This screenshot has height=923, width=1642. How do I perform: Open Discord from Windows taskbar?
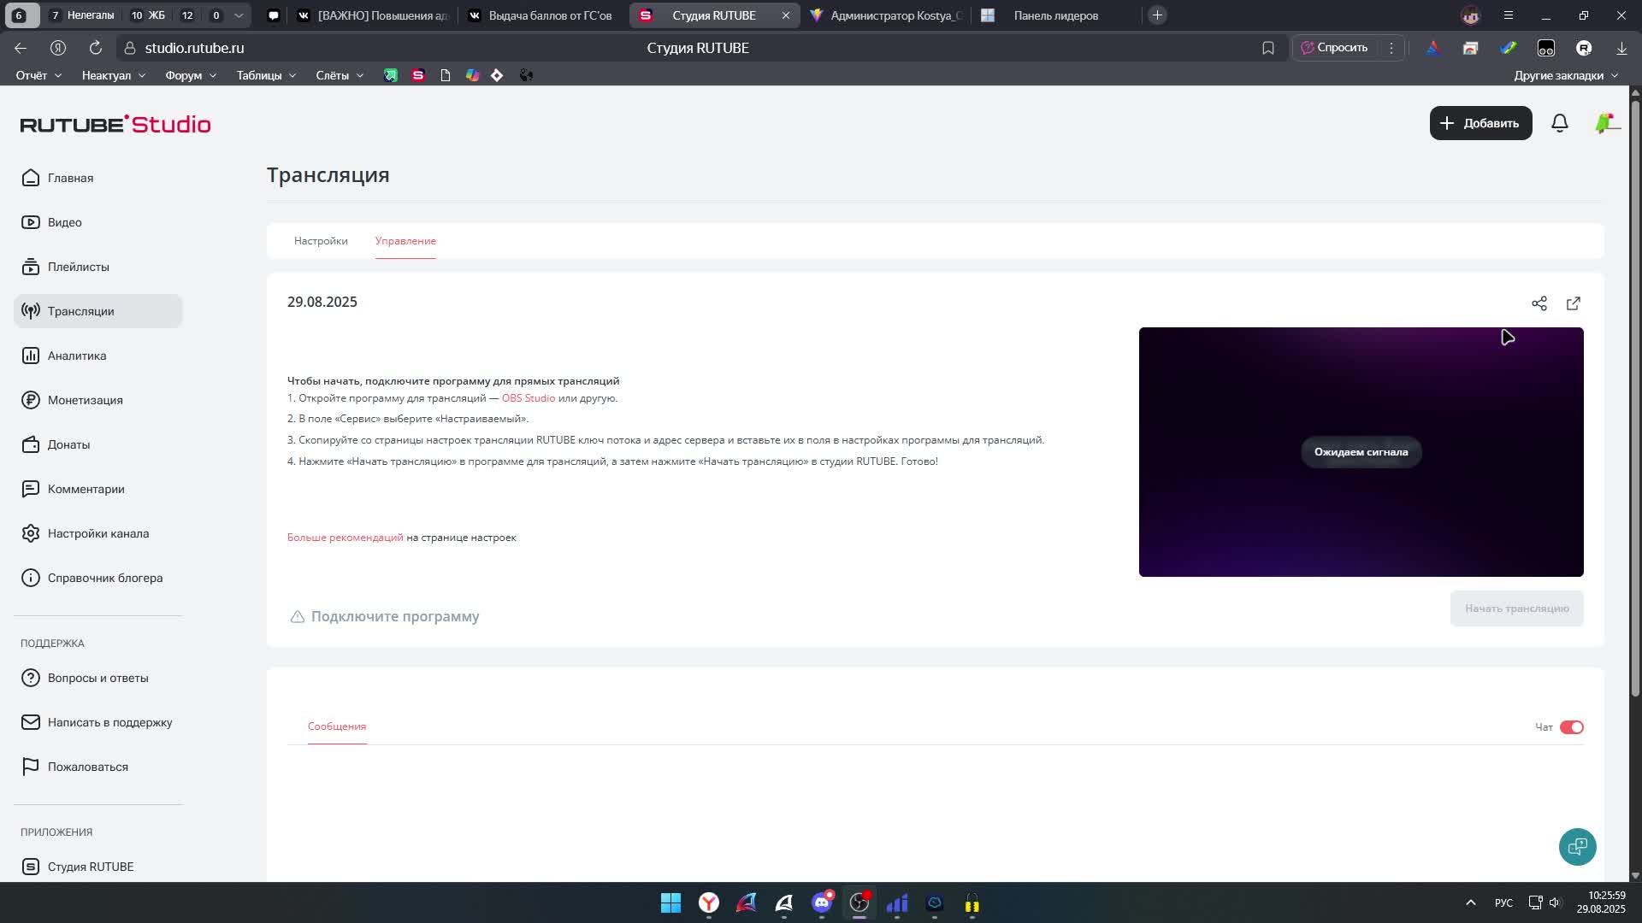[822, 902]
